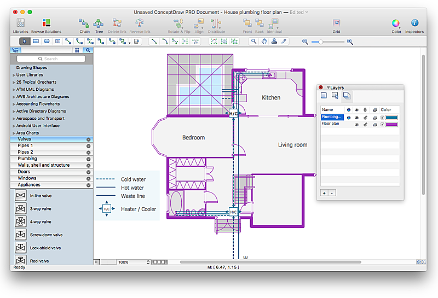Select the hand pan tool
438x298 pixels.
[264, 41]
